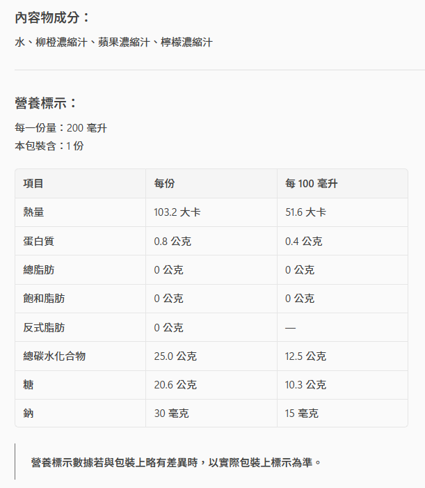Click the 營養標示 heading
This screenshot has width=425, height=488.
[47, 103]
